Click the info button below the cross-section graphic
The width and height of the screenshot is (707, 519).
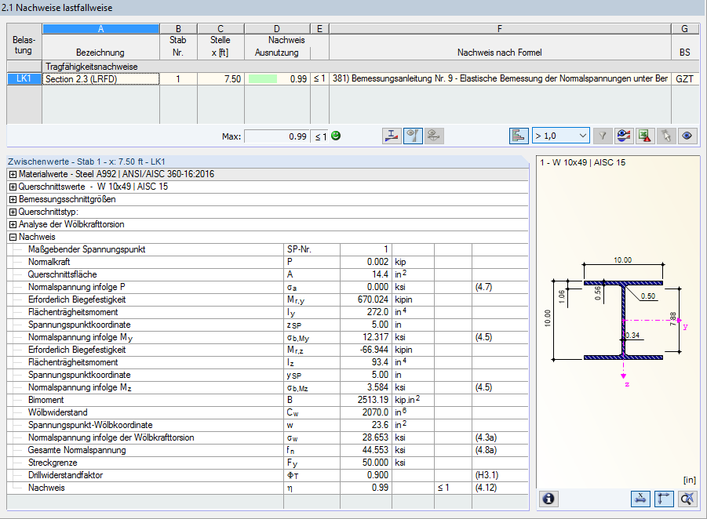[x=548, y=499]
